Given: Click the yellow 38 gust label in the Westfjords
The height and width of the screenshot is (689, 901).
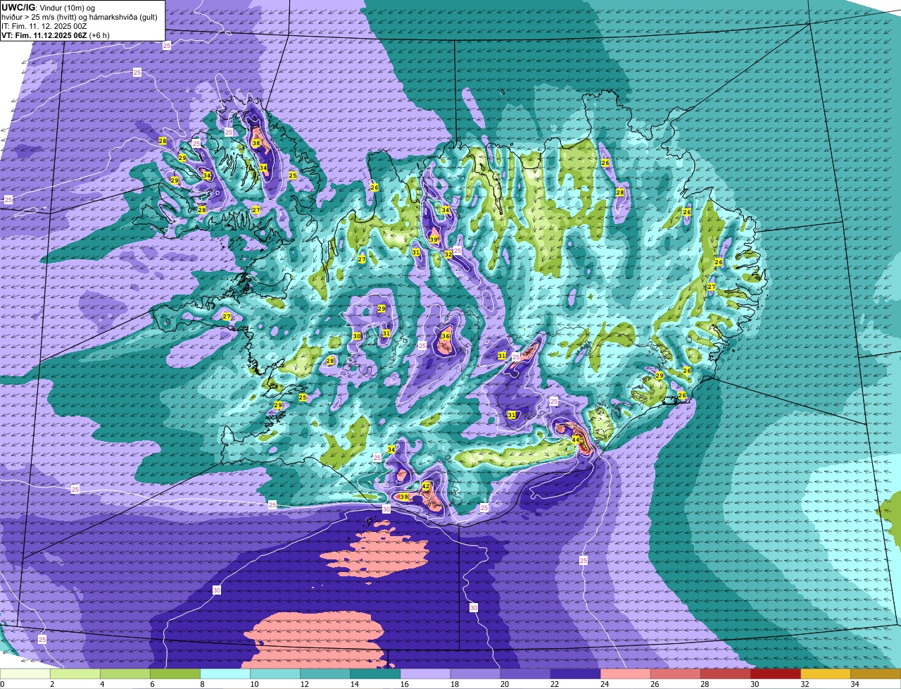Looking at the screenshot, I should click(x=256, y=143).
